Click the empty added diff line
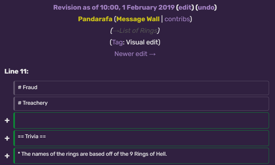This screenshot has width=275, height=165. (141, 121)
